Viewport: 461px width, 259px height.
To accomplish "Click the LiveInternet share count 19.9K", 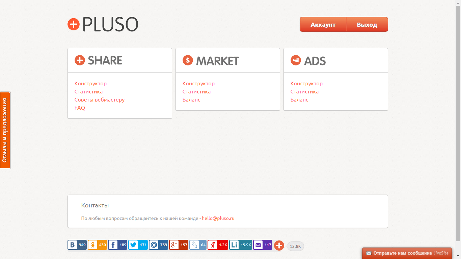I will [246, 245].
